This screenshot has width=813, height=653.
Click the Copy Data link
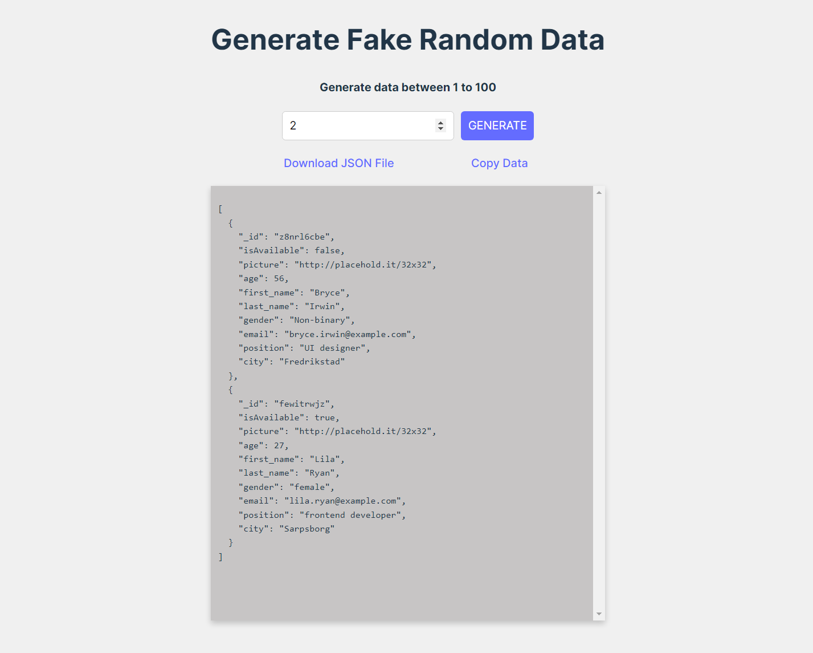click(499, 163)
